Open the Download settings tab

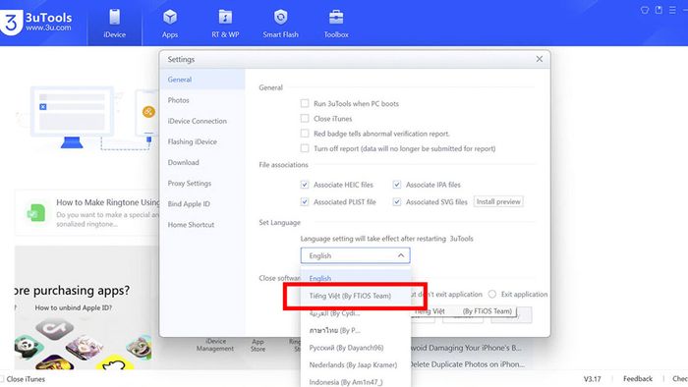(202, 162)
